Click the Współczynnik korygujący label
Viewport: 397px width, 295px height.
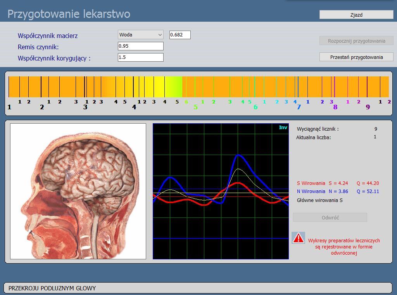point(54,58)
